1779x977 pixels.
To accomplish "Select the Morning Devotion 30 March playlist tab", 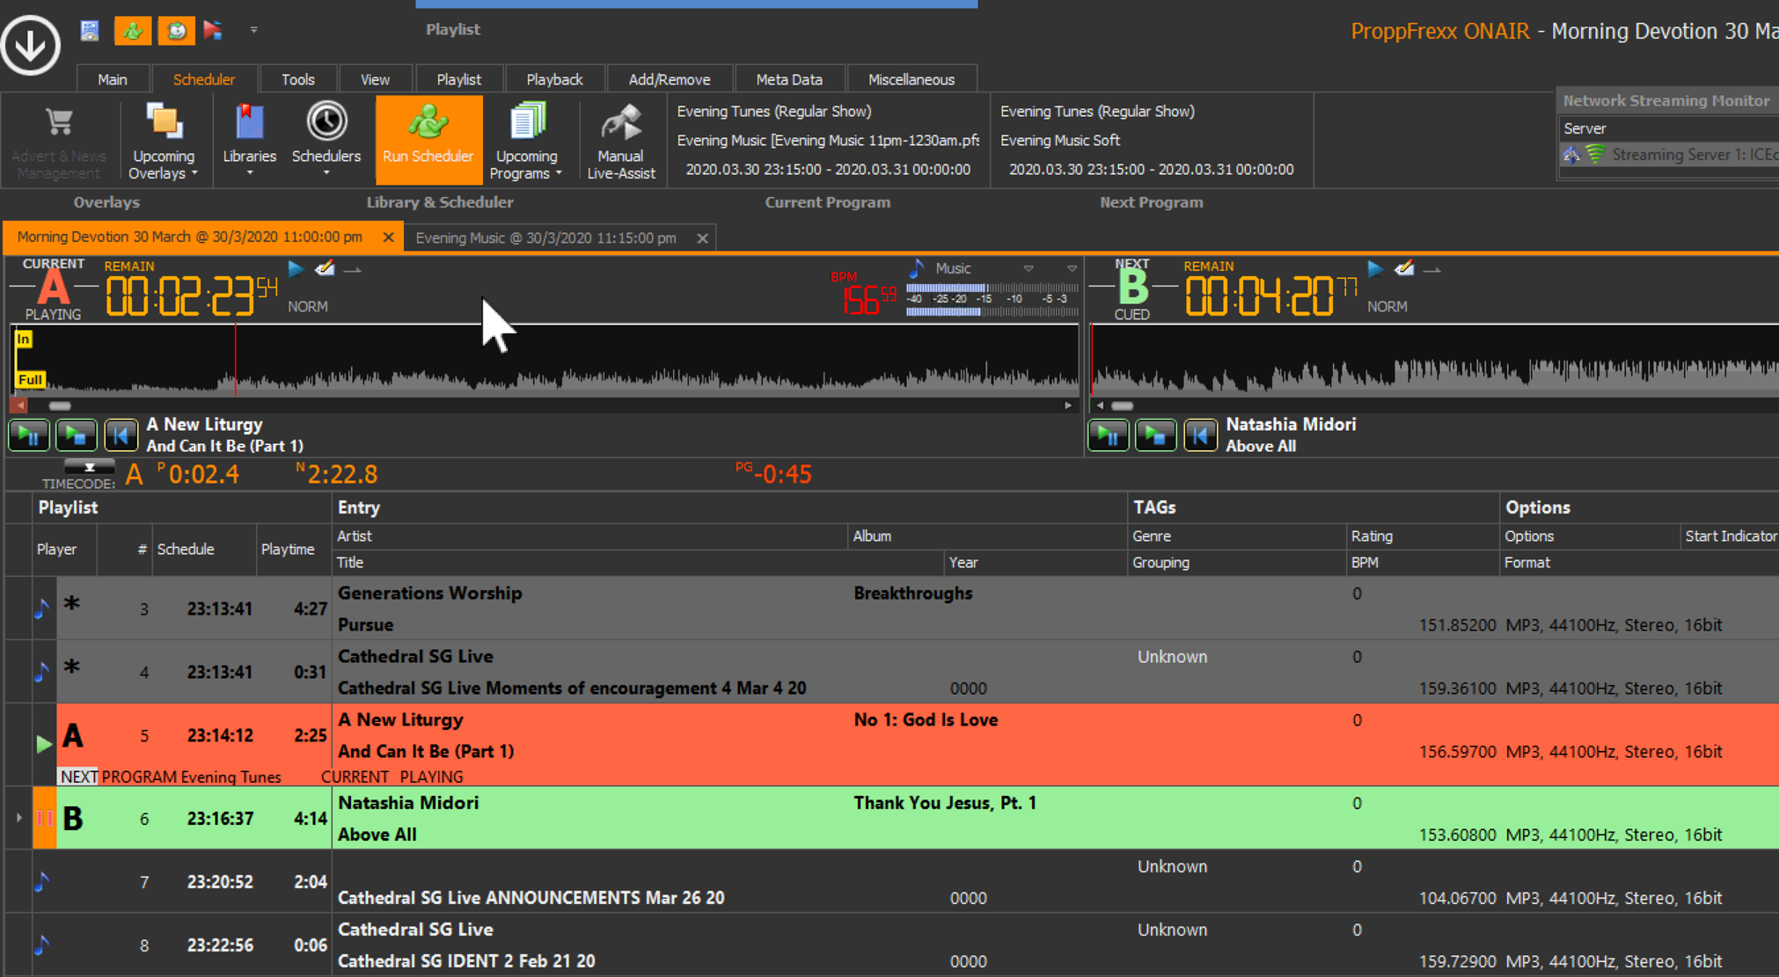I will coord(190,237).
